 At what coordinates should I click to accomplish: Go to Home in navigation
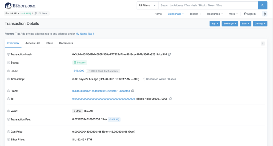(158, 14)
